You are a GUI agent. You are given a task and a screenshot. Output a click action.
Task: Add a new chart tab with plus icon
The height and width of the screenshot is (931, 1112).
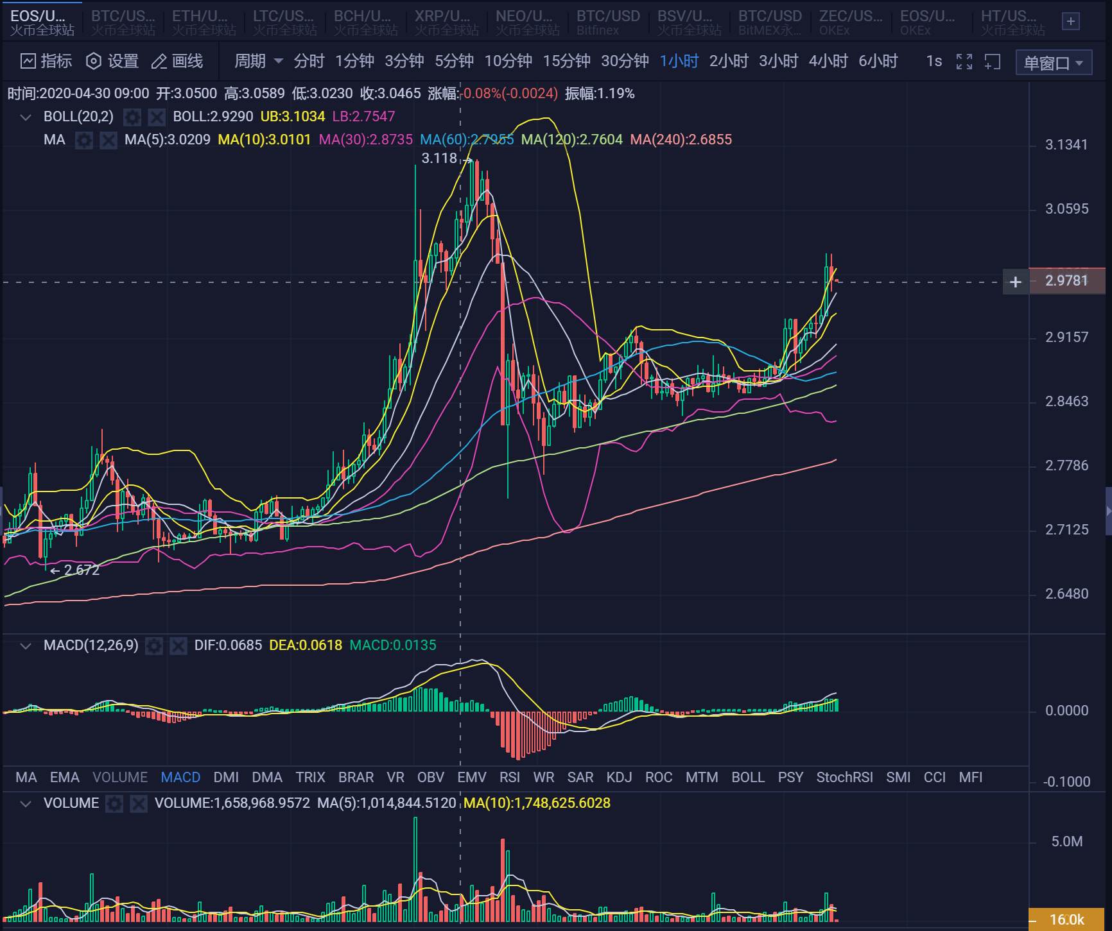[x=1070, y=21]
